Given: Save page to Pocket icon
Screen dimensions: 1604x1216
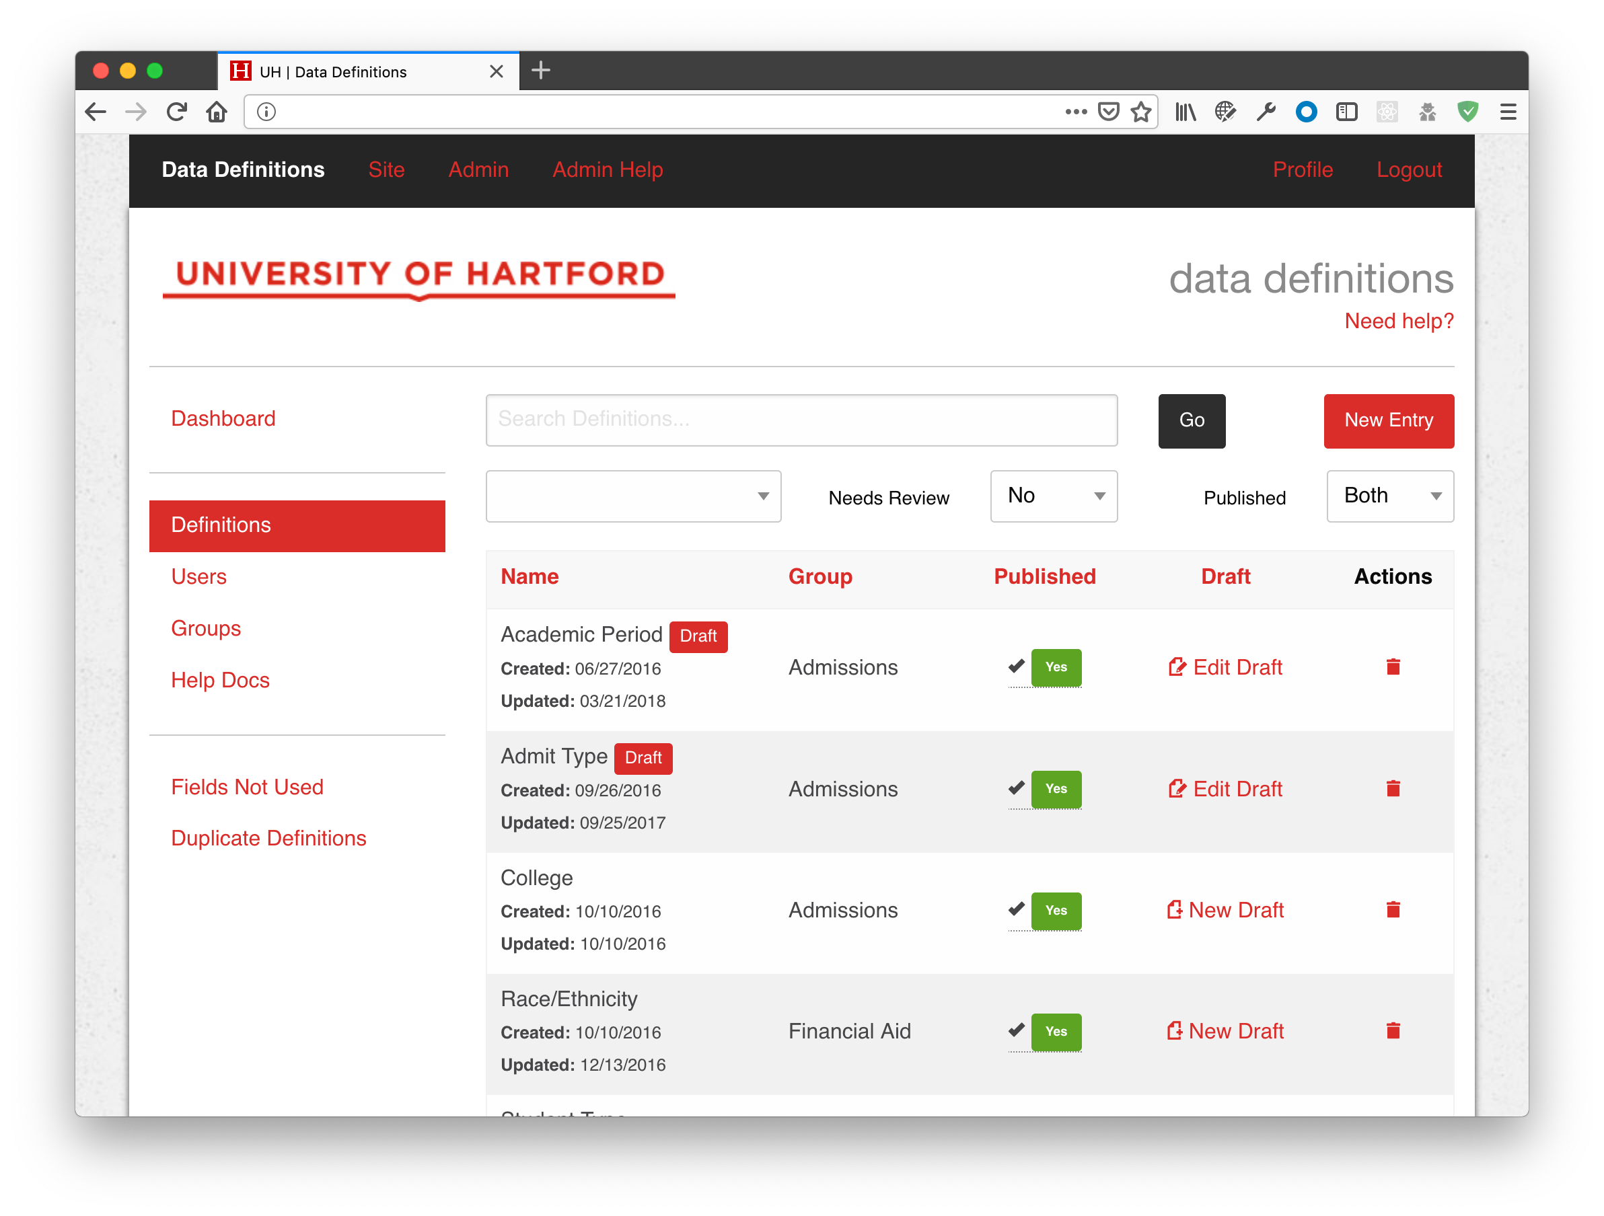Looking at the screenshot, I should [x=1108, y=112].
